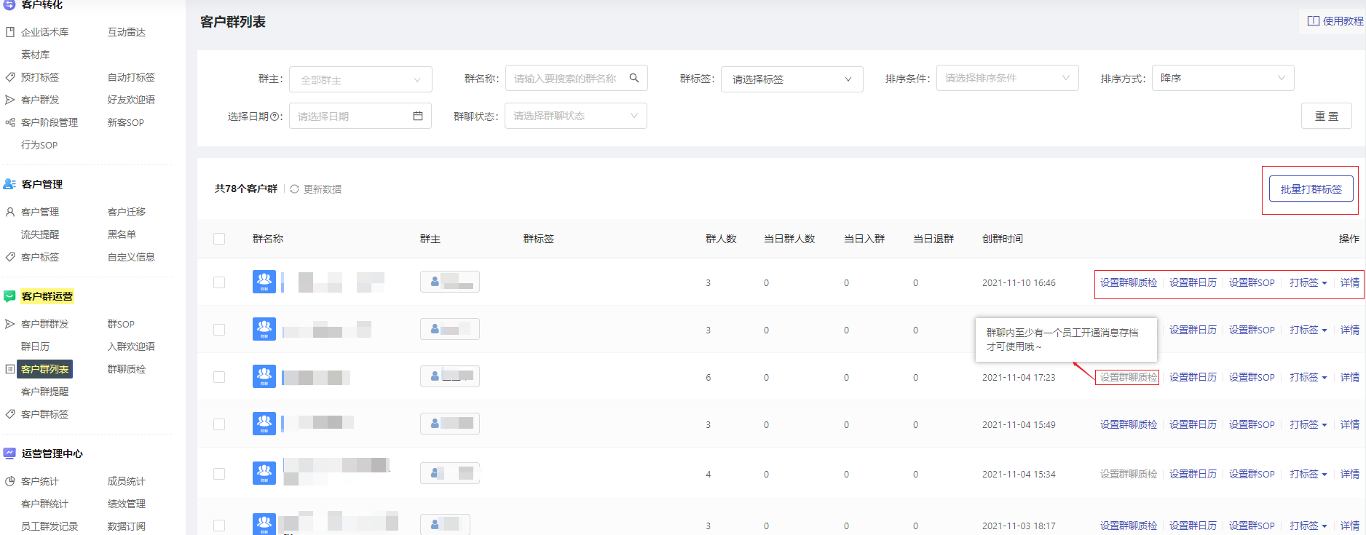Expand 打标签 dropdown in the 17:23 row
Image resolution: width=1366 pixels, height=535 pixels.
click(1308, 377)
